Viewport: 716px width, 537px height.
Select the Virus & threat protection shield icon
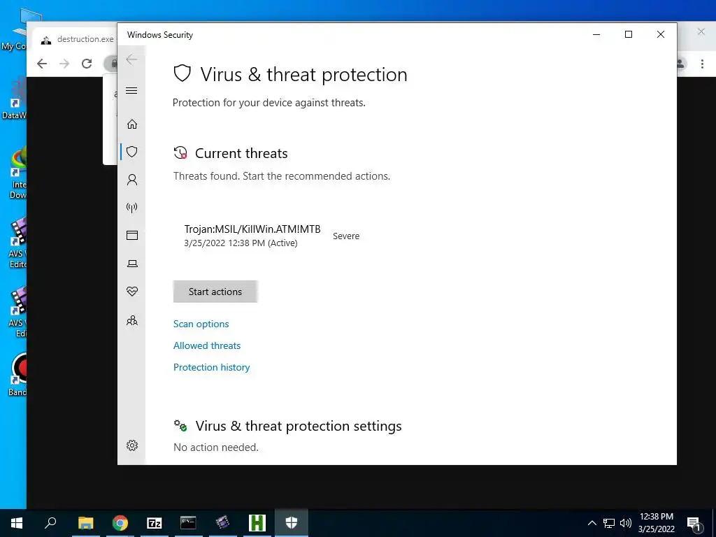pyautogui.click(x=132, y=152)
